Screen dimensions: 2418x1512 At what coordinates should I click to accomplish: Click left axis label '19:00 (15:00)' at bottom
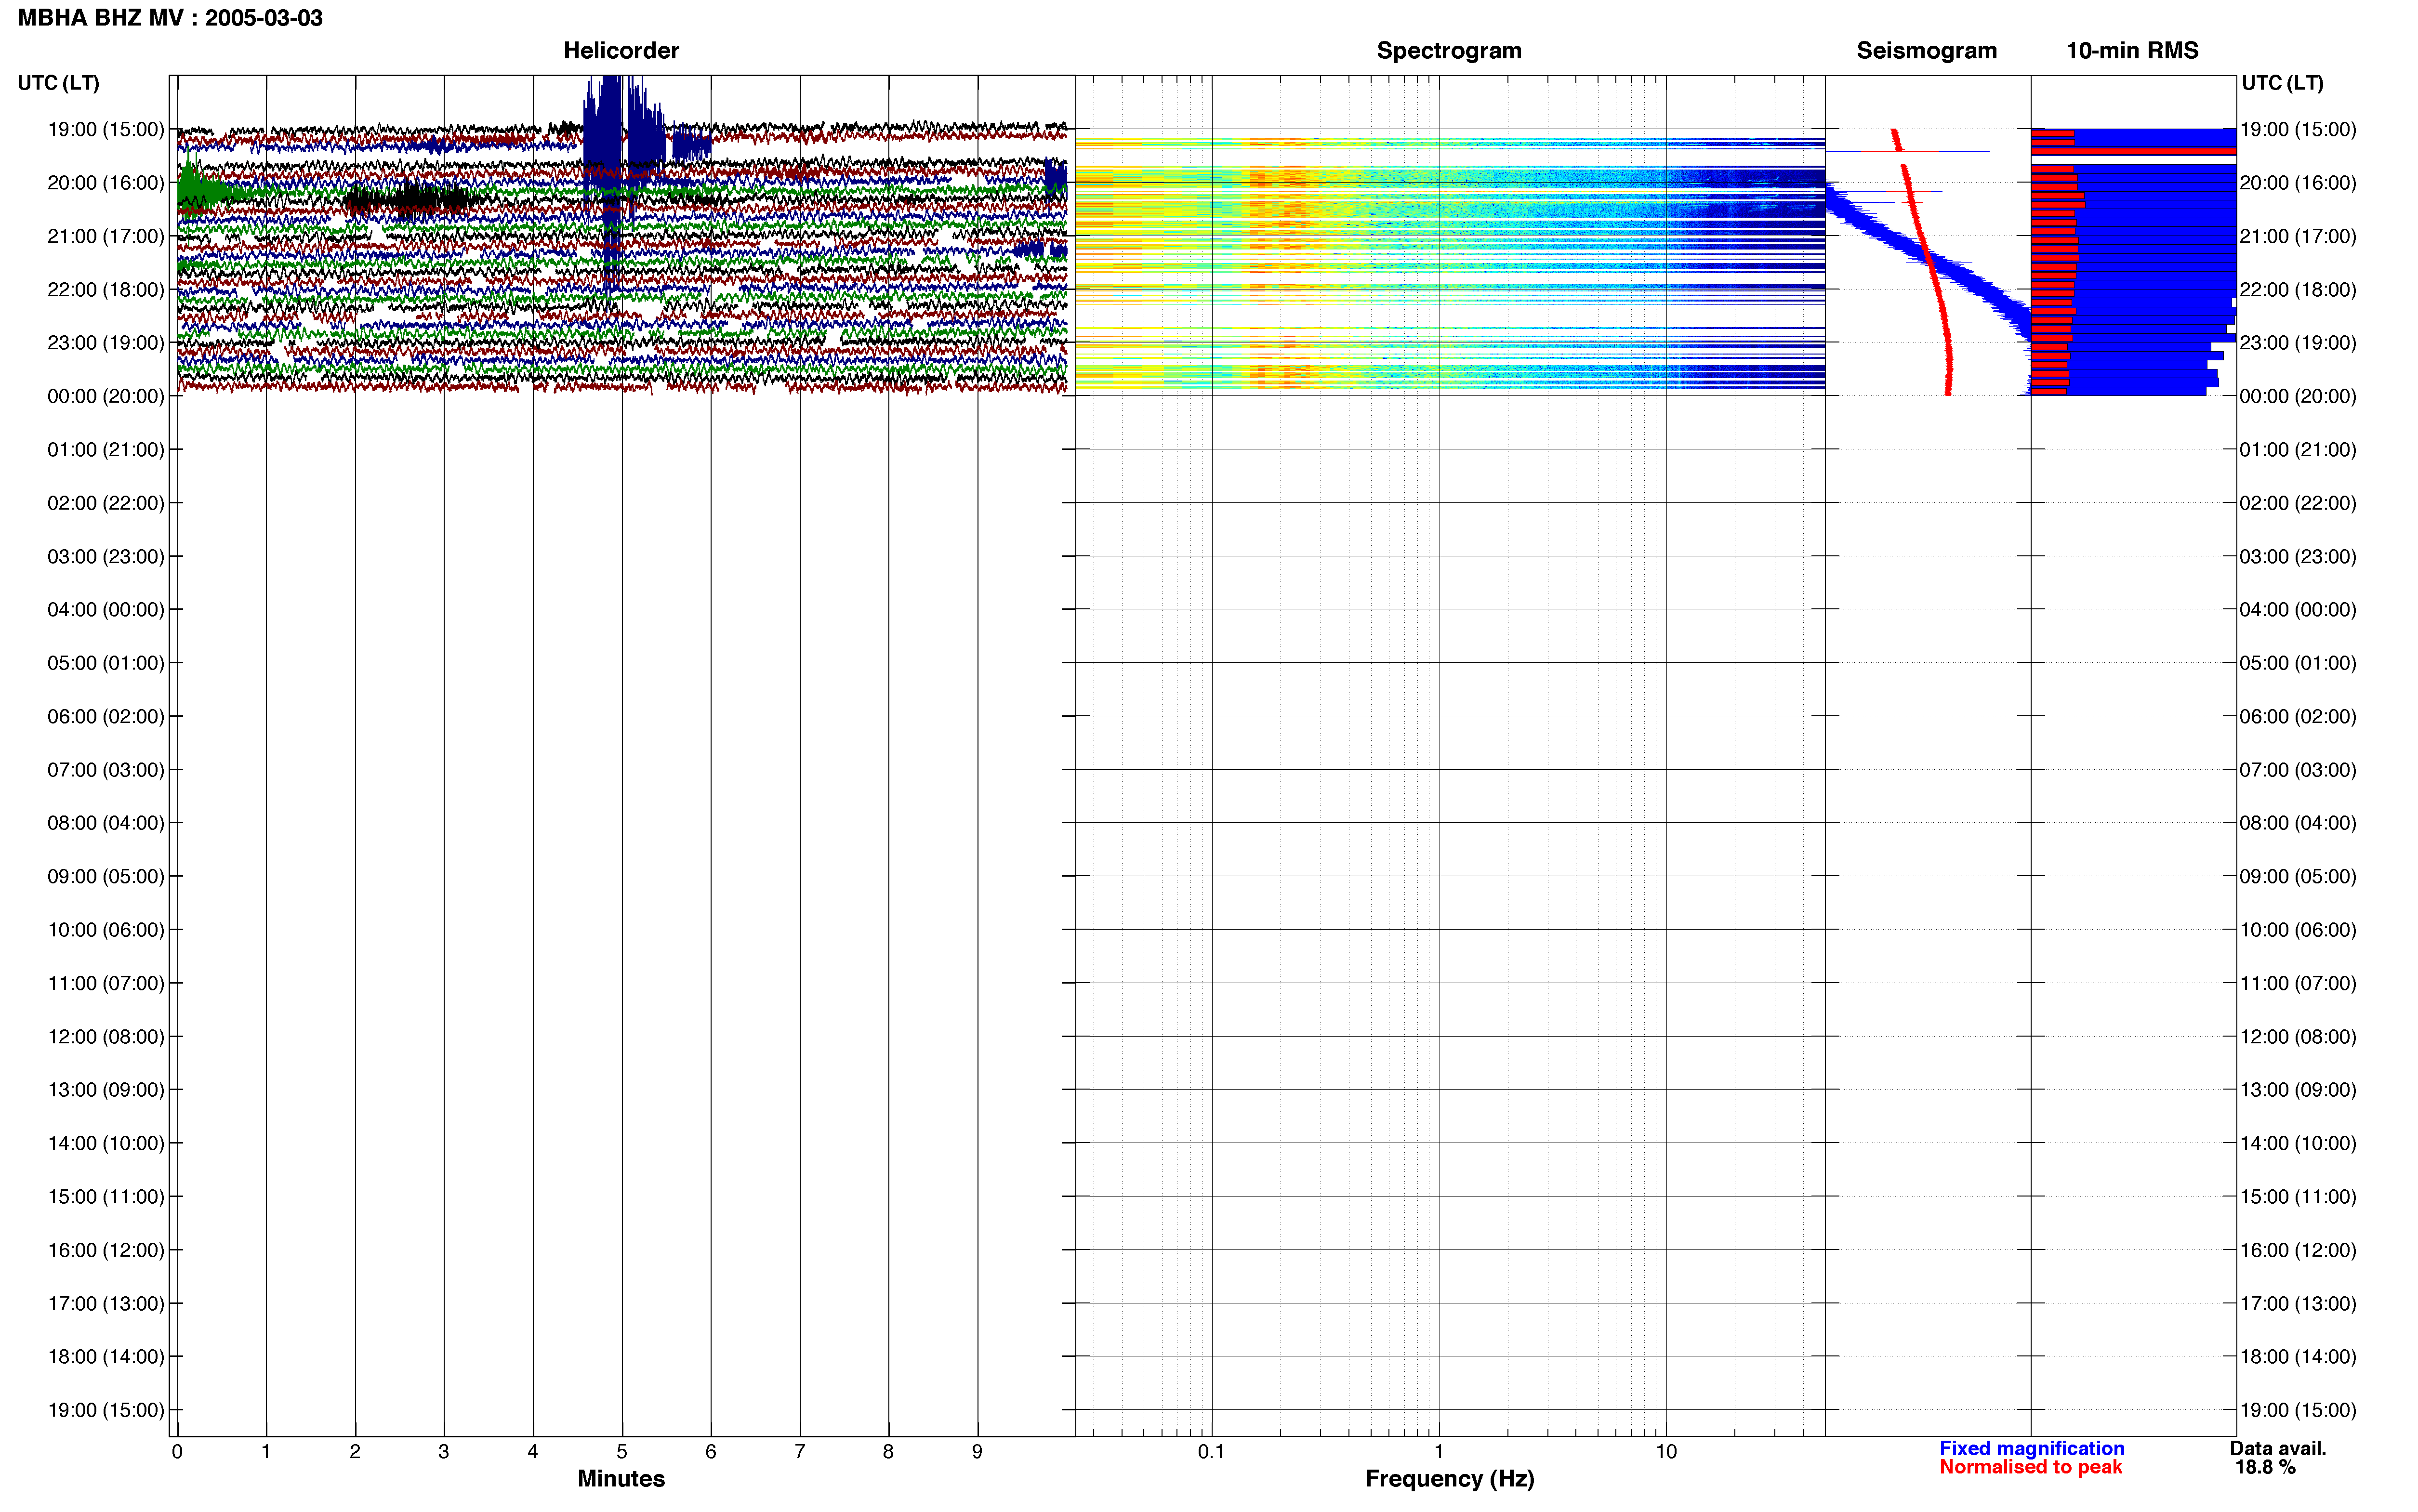(106, 1410)
